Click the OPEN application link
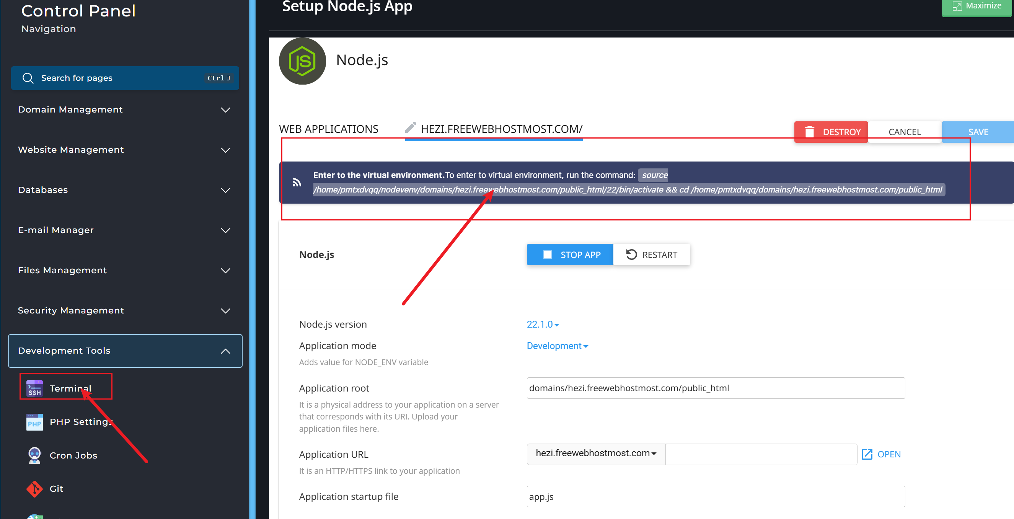Screen dimensions: 1014x519 click(x=881, y=454)
